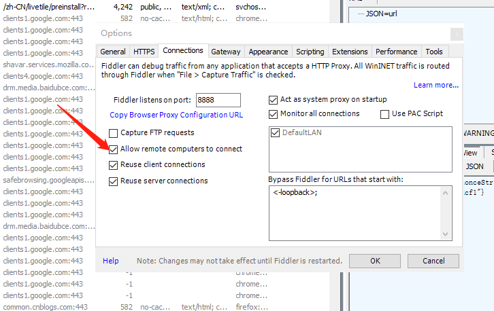Open the Scripting tab
The height and width of the screenshot is (311, 494).
(x=310, y=52)
